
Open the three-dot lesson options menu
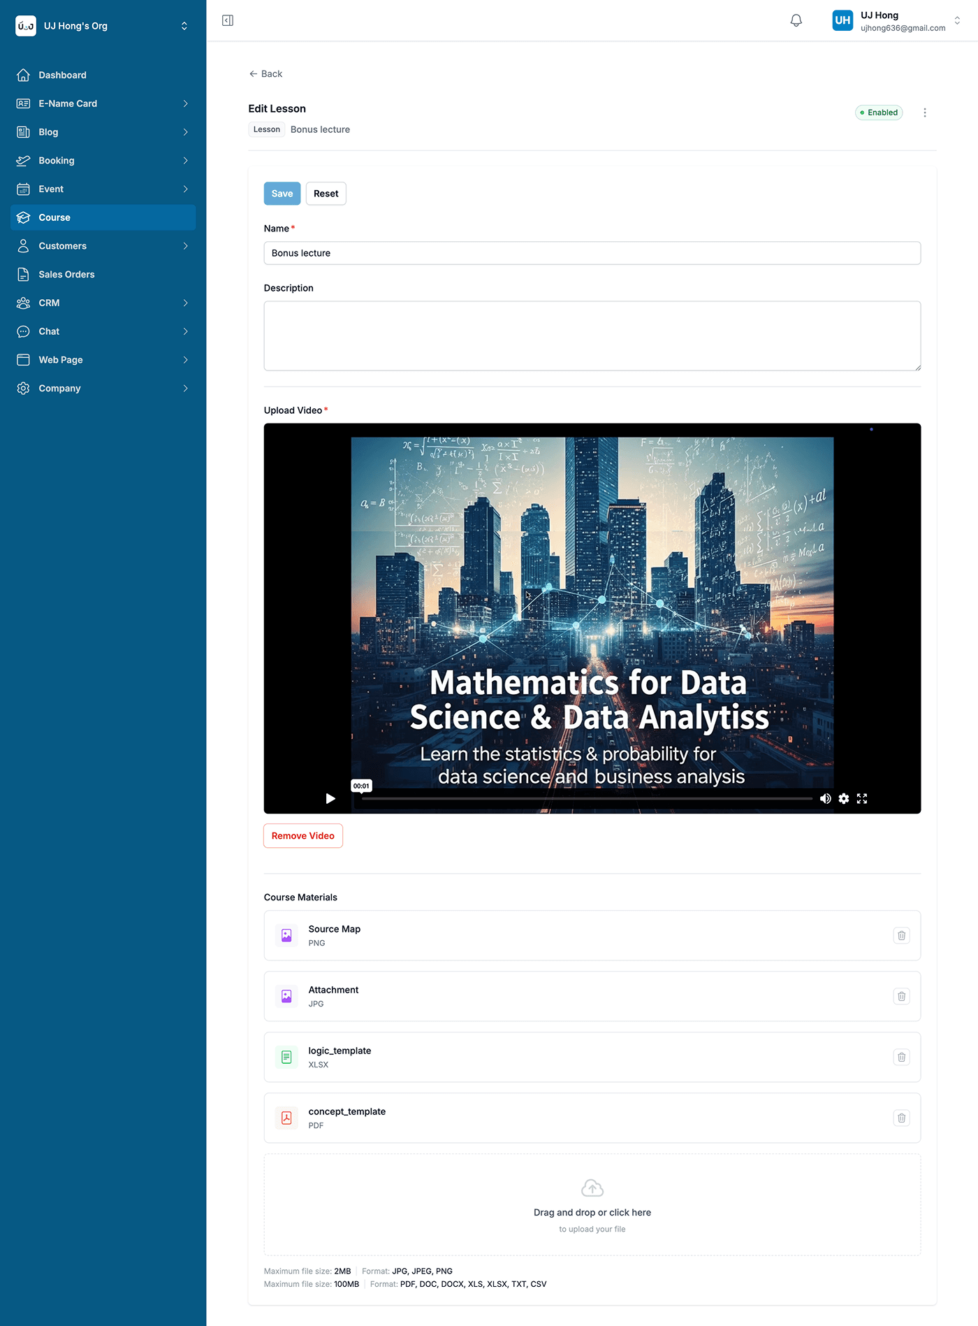pyautogui.click(x=924, y=113)
